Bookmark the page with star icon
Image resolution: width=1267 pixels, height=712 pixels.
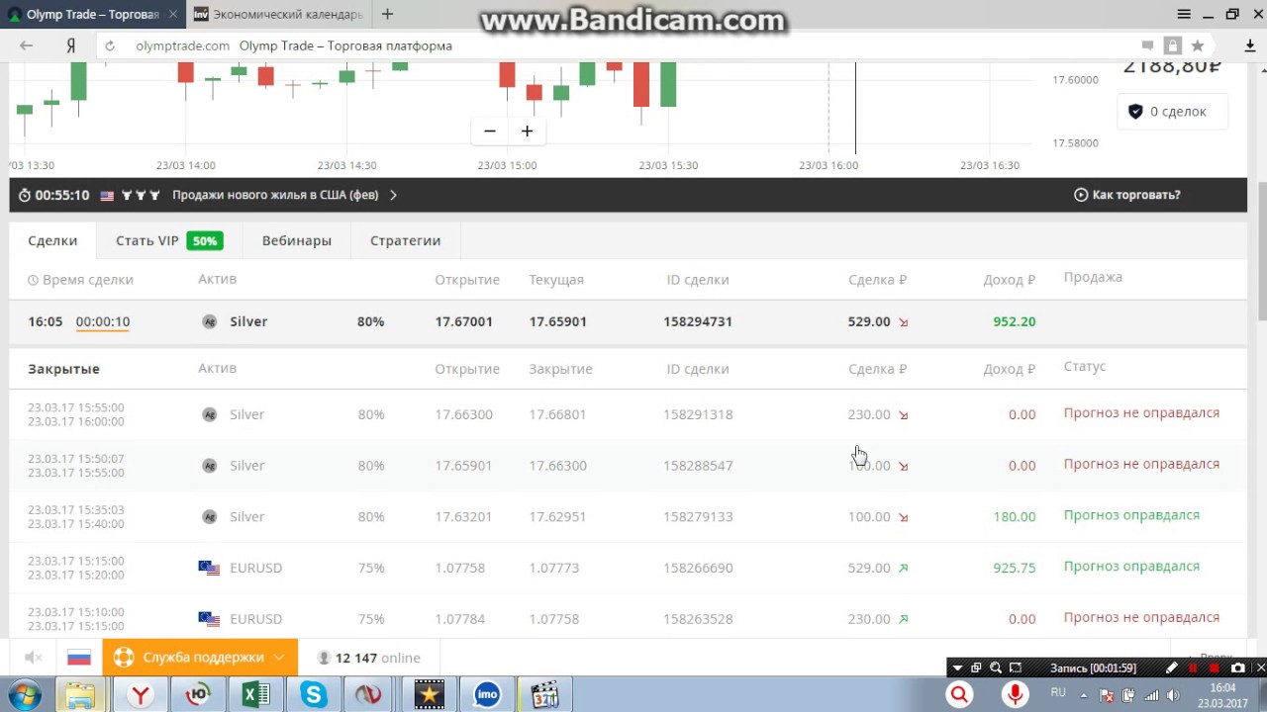click(x=1198, y=45)
